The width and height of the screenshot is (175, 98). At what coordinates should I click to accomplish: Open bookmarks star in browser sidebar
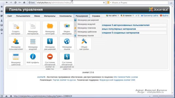2,7
